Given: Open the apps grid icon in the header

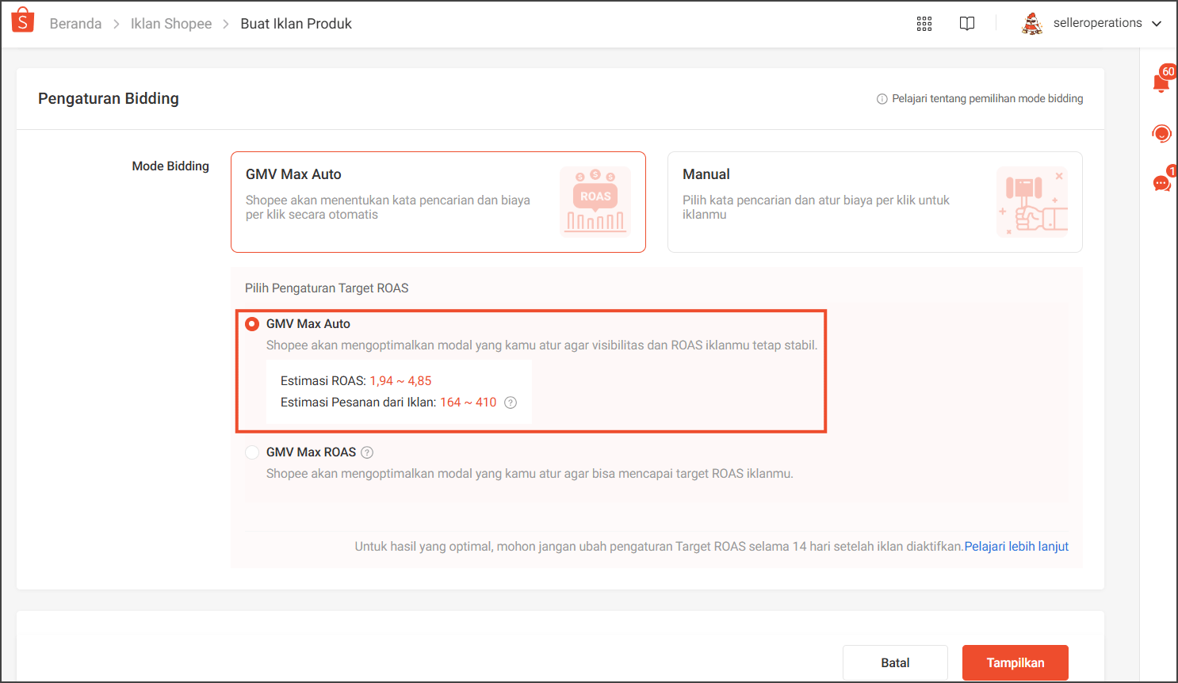Looking at the screenshot, I should [924, 23].
